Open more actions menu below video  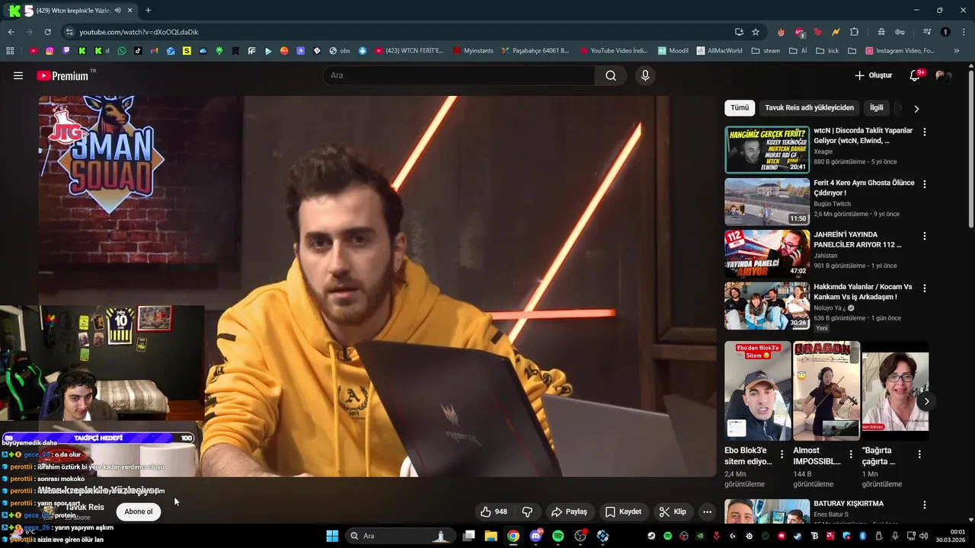707,511
